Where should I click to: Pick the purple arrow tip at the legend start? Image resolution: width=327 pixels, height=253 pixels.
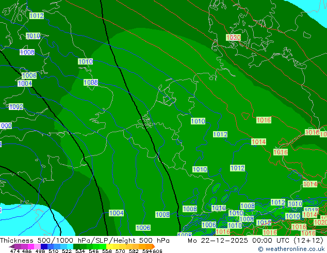click(x=11, y=246)
